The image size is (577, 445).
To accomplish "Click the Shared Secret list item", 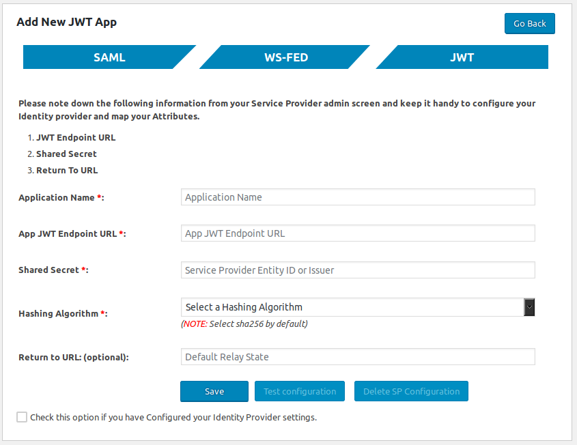I will (x=66, y=154).
